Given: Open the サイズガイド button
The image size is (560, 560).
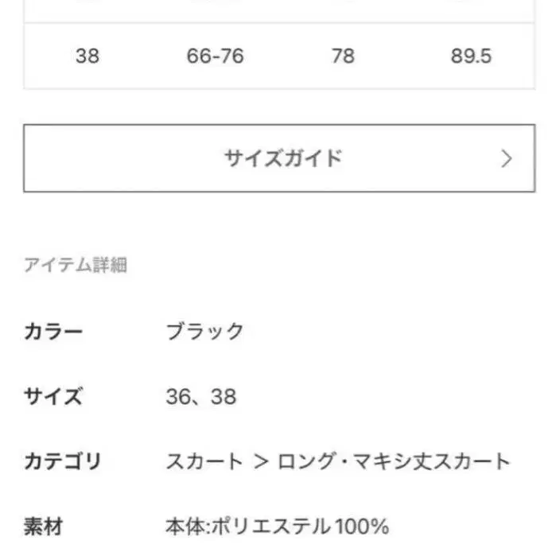Looking at the screenshot, I should [278, 158].
